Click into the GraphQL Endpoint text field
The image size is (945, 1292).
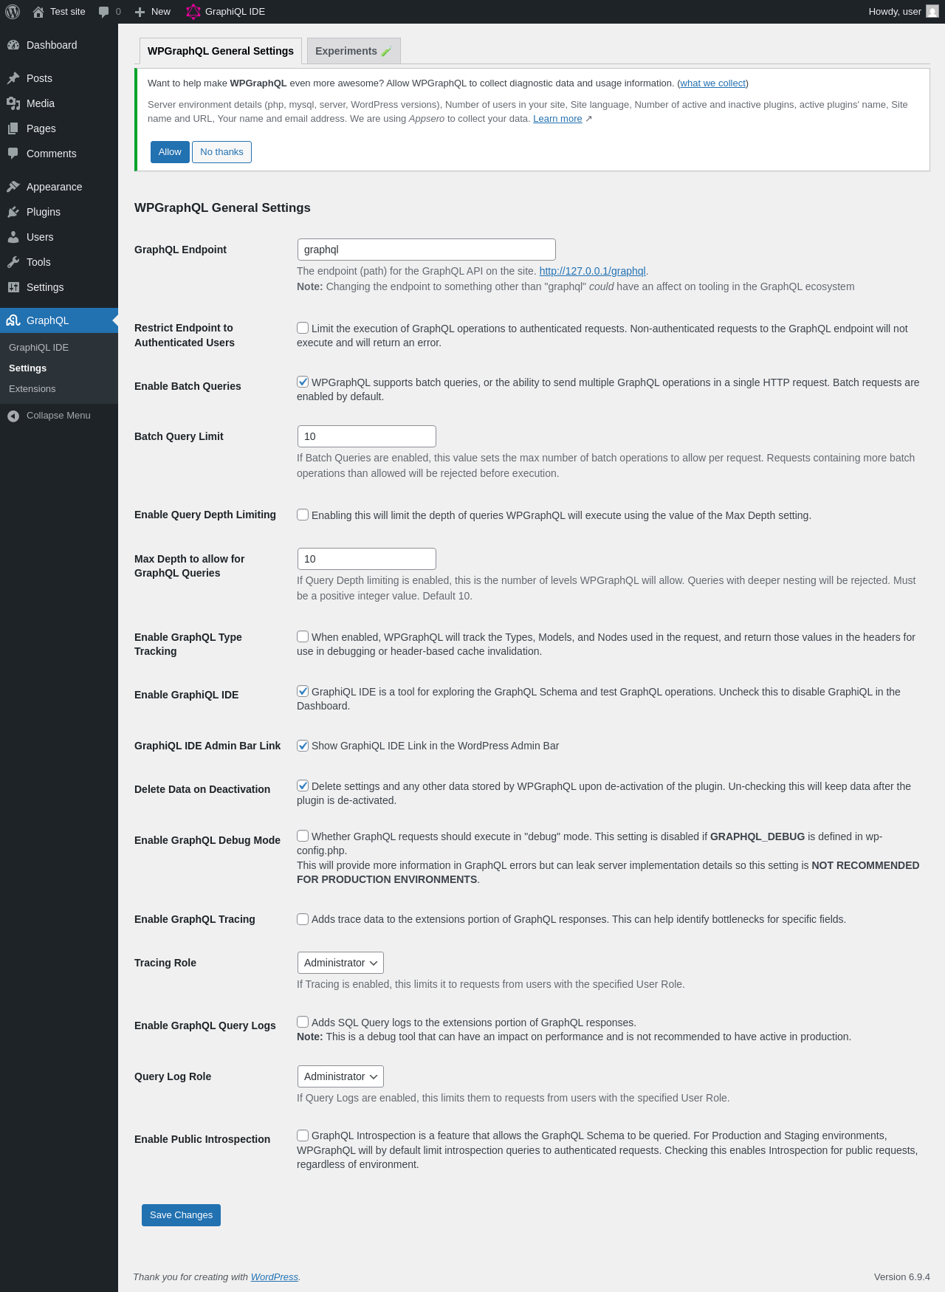pos(427,250)
